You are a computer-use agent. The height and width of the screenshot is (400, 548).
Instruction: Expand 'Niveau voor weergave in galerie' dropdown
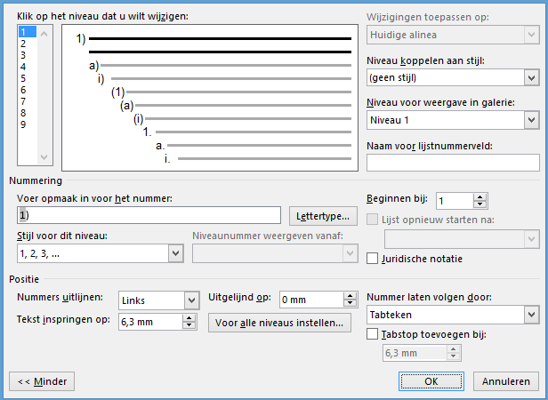532,120
